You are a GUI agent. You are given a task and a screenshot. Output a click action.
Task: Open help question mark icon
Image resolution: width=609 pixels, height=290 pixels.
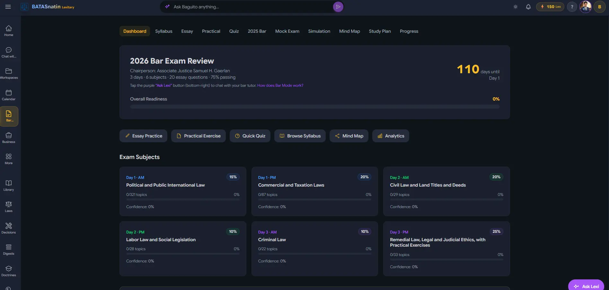click(572, 7)
